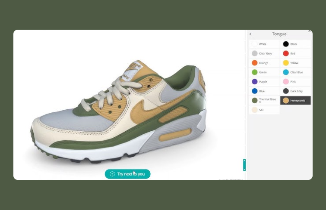
Task: Apply the Thermal Green color
Action: pyautogui.click(x=264, y=101)
